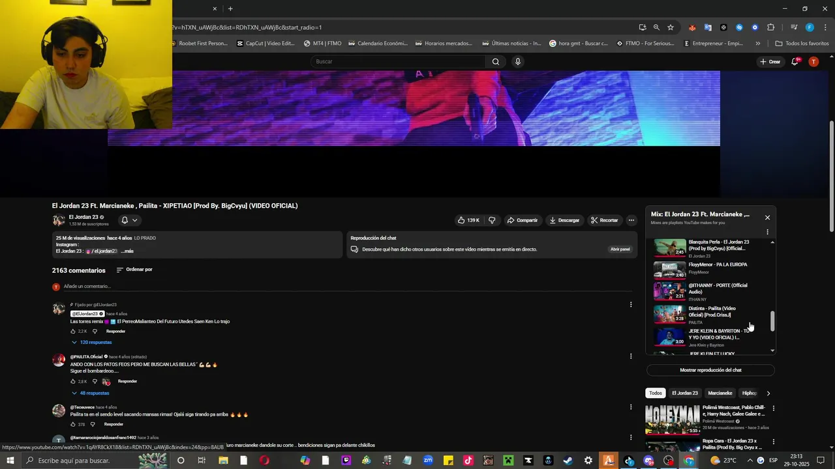Viewport: 835px width, 469px height.
Task: Click Mostrar reproducción del chat
Action: coord(710,370)
